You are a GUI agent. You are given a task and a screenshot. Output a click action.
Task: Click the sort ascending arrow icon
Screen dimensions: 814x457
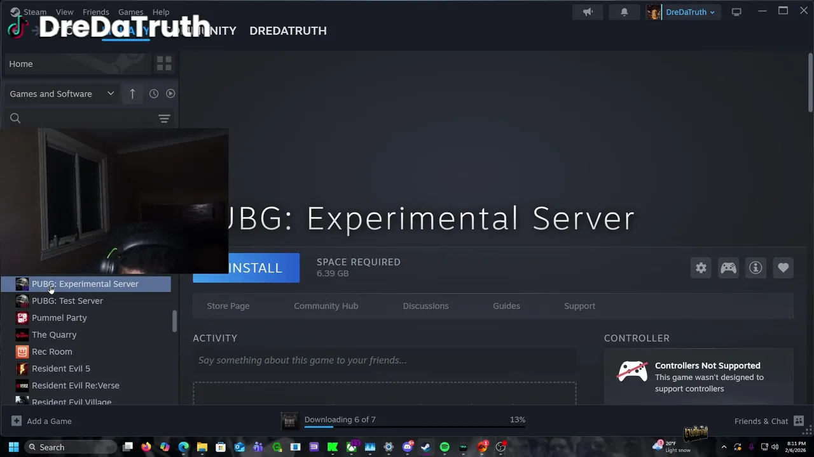point(132,93)
